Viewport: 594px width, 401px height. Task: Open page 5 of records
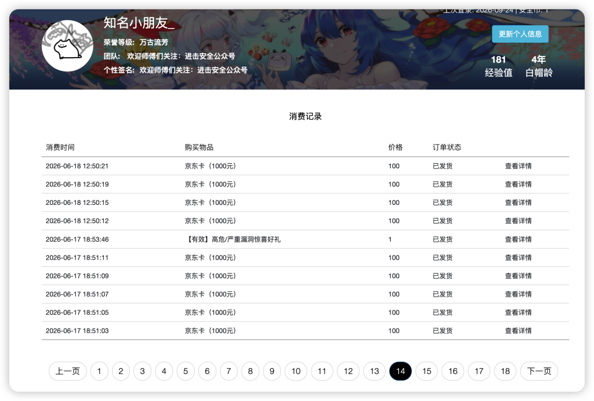186,371
